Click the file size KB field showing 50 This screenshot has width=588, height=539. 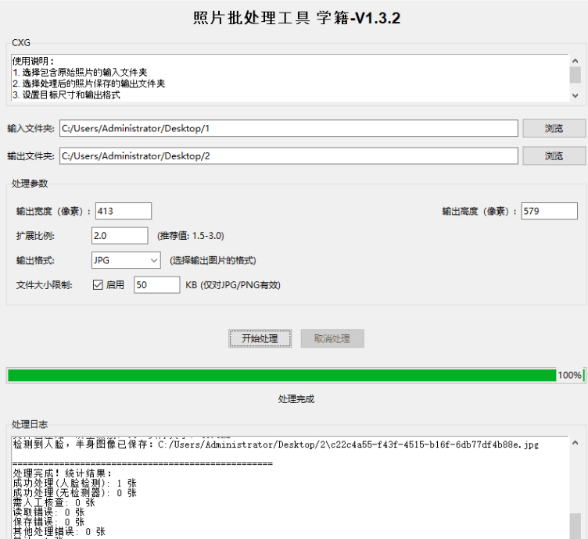(x=156, y=285)
